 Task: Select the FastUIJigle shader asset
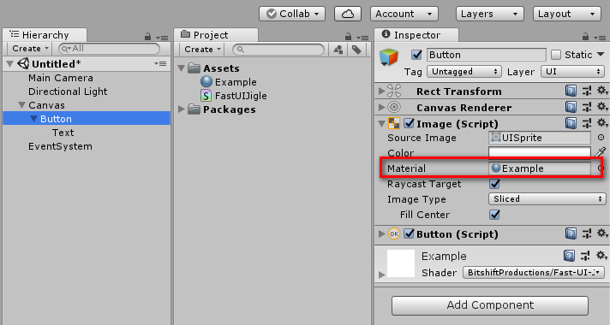233,96
